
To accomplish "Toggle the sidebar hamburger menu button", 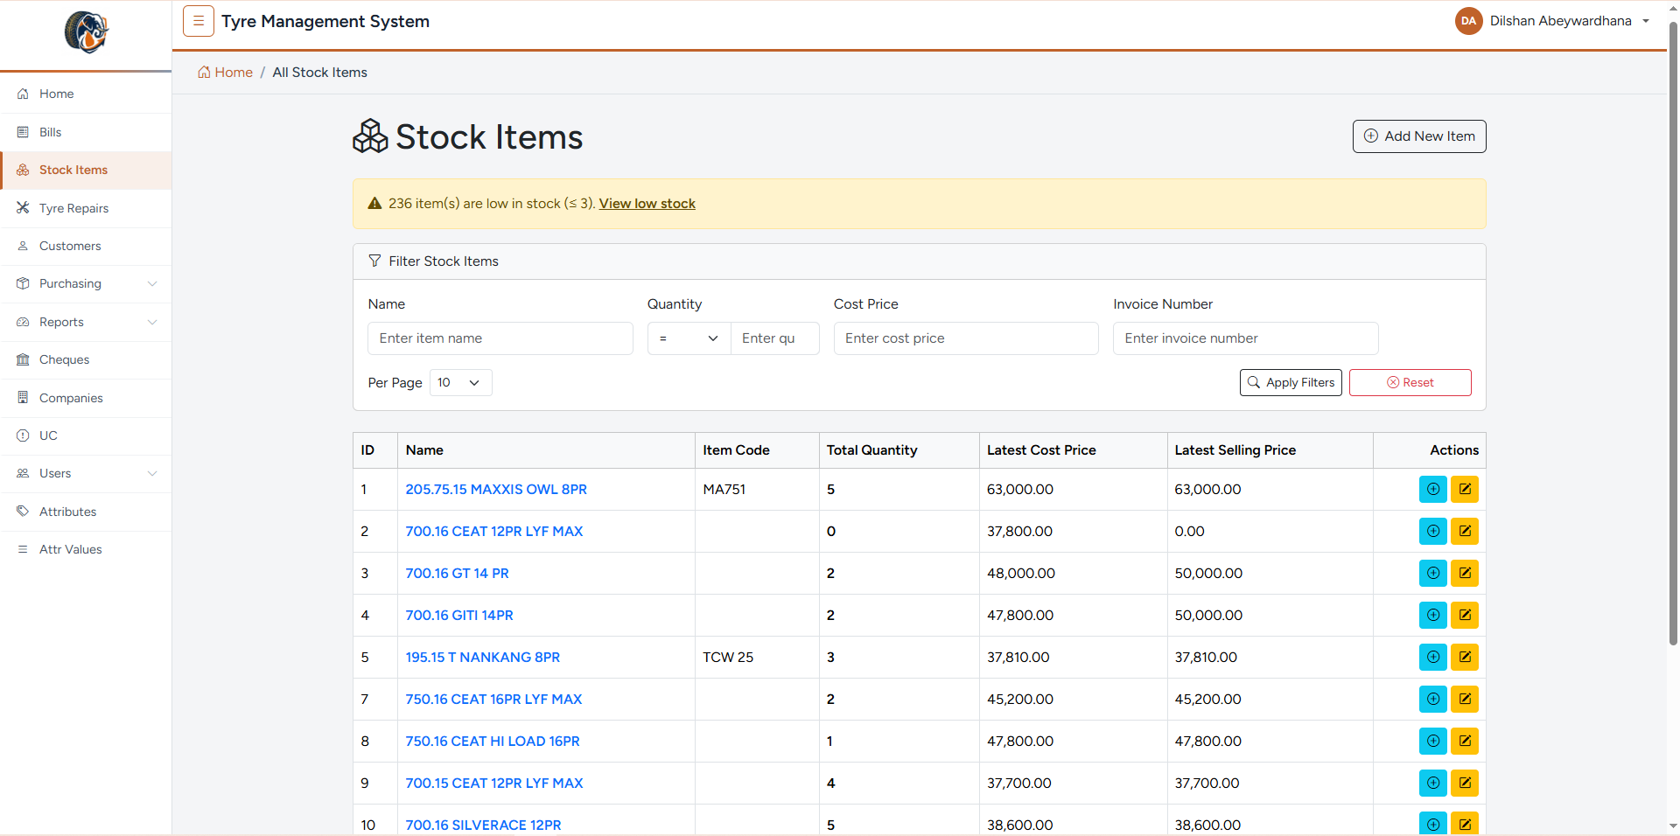I will pos(199,21).
